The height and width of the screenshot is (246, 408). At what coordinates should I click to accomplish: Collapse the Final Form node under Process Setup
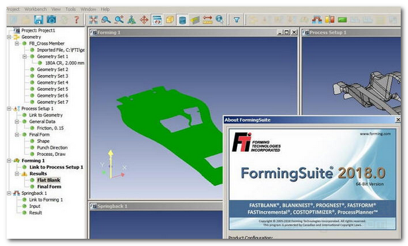coord(17,135)
